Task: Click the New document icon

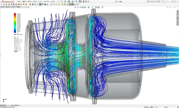Action: [x=62, y=1]
